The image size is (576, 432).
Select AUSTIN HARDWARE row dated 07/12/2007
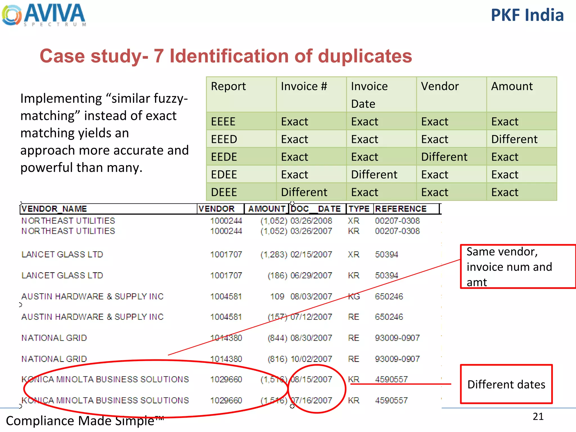[x=212, y=317]
